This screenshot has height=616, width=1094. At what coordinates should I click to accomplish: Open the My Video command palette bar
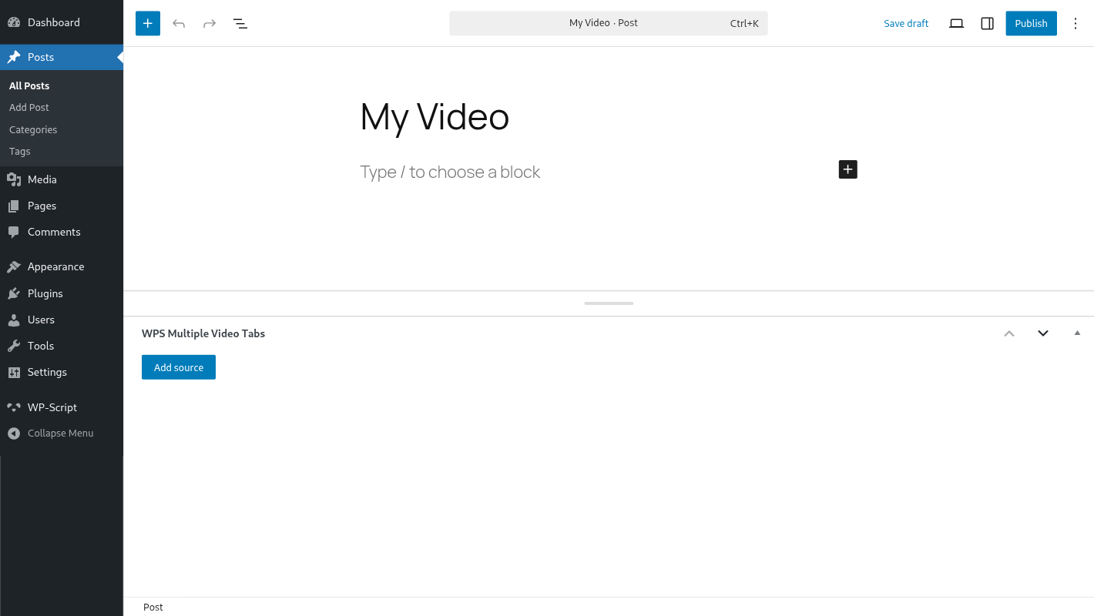(x=608, y=23)
